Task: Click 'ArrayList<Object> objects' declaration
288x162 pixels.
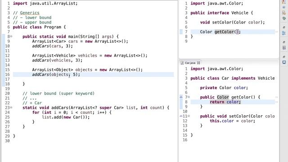Action: coord(62,70)
